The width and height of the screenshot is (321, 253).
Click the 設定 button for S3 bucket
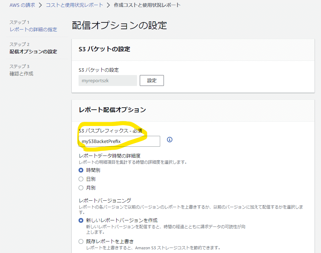[x=152, y=80]
